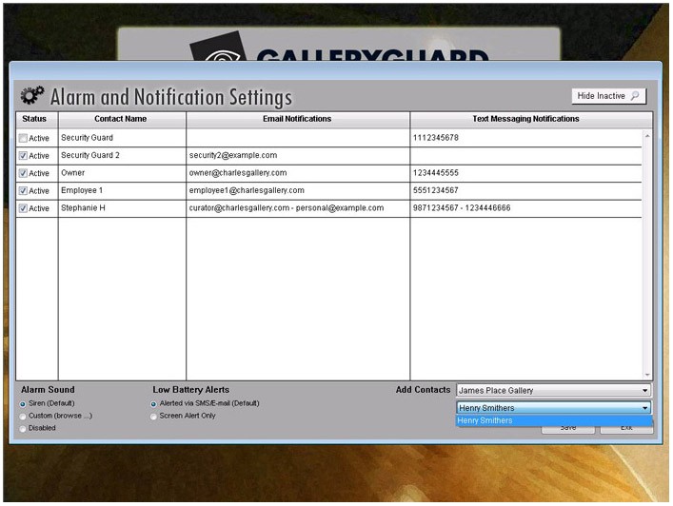Disable Active status for Employee 1
The width and height of the screenshot is (673, 506).
click(24, 191)
